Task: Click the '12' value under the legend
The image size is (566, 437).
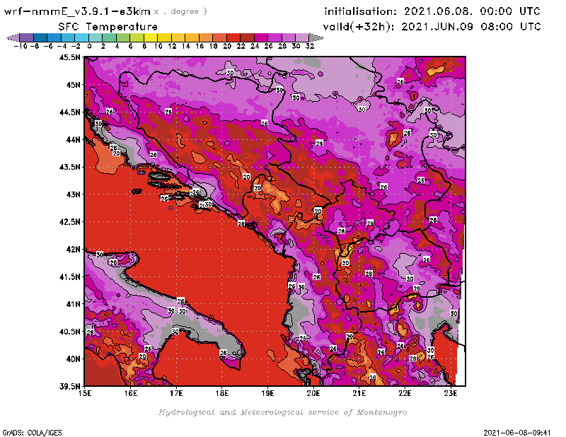Action: tap(172, 46)
